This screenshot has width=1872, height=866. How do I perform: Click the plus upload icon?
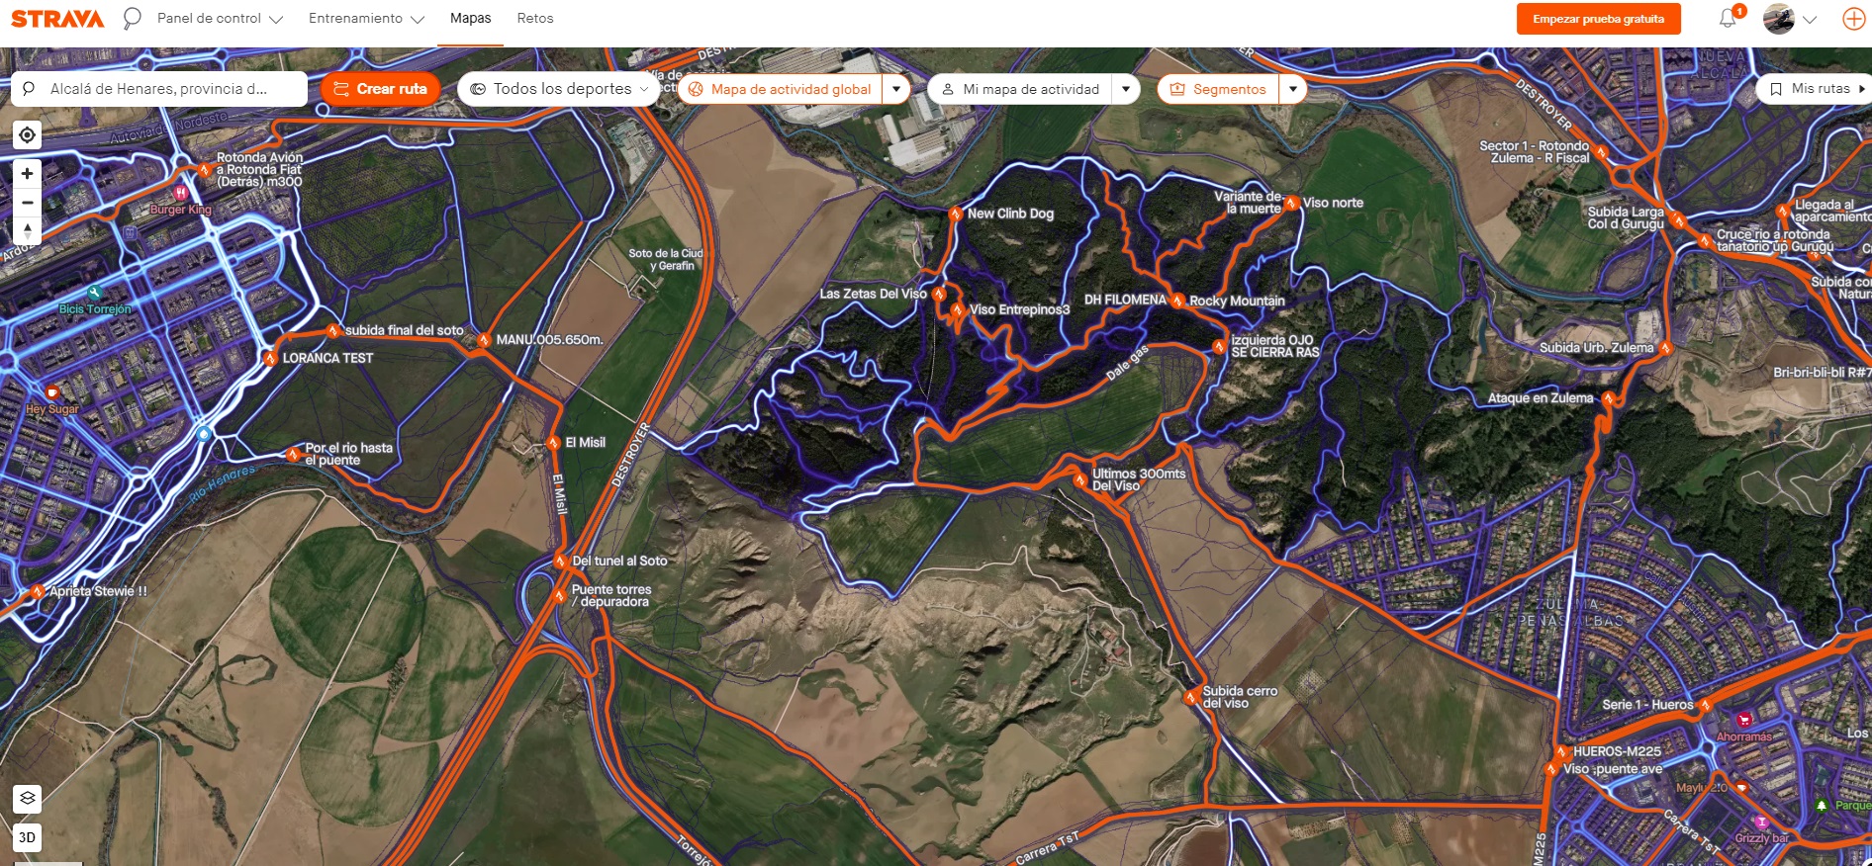(x=1853, y=19)
